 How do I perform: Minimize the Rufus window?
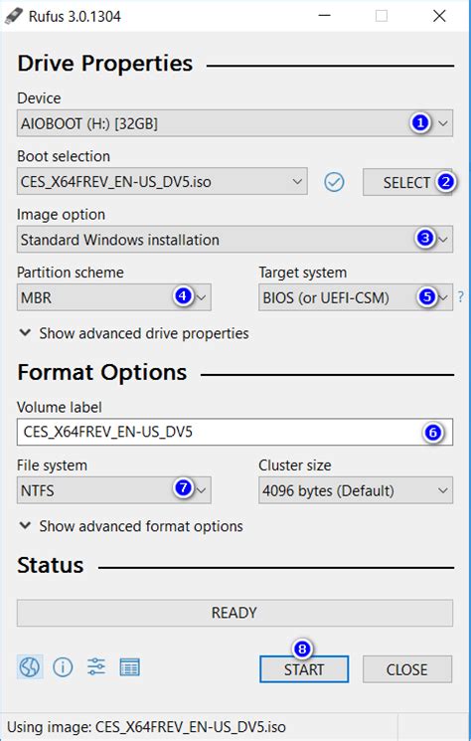click(x=324, y=16)
